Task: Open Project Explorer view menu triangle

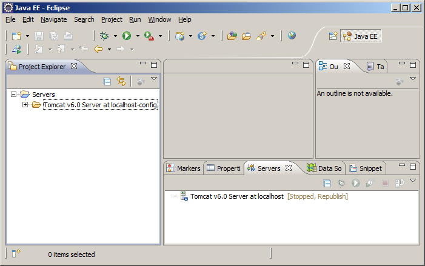Action: coord(154,79)
